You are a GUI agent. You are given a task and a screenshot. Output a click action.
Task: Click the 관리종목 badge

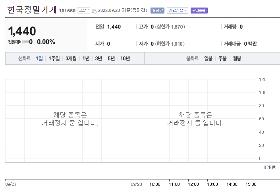[199, 11]
